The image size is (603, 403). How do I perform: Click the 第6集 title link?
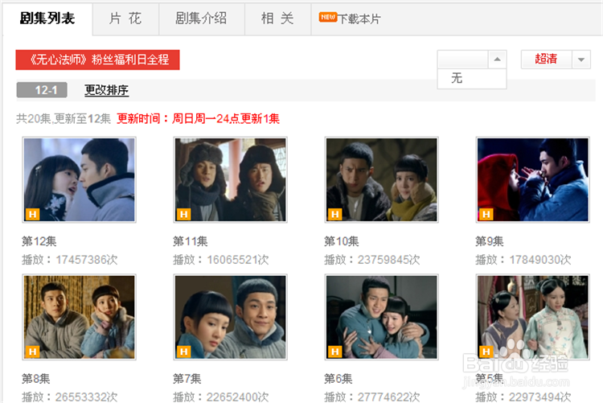(338, 379)
